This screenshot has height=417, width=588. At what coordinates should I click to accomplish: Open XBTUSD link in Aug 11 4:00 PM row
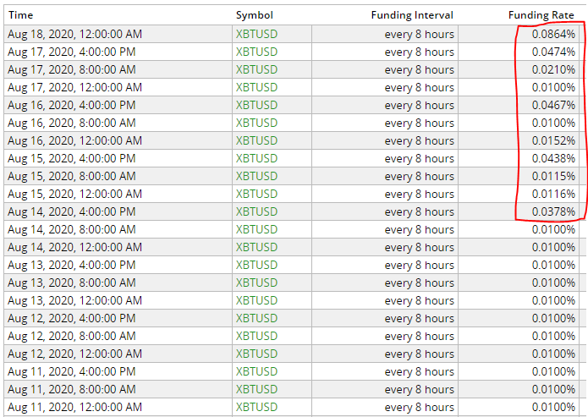tap(256, 371)
